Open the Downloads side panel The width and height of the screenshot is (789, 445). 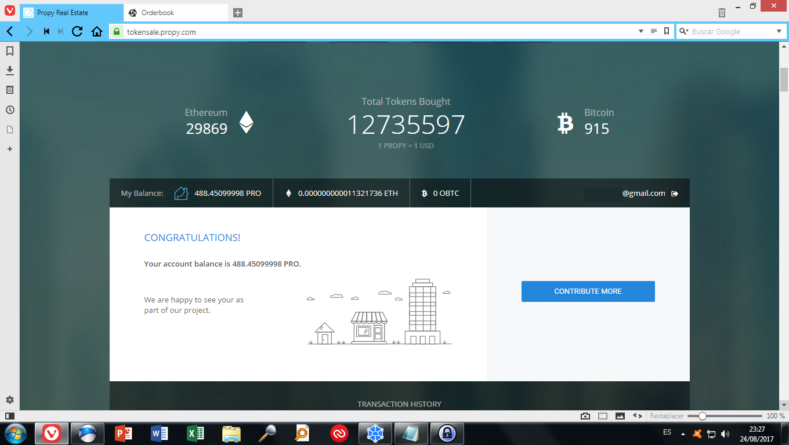10,71
